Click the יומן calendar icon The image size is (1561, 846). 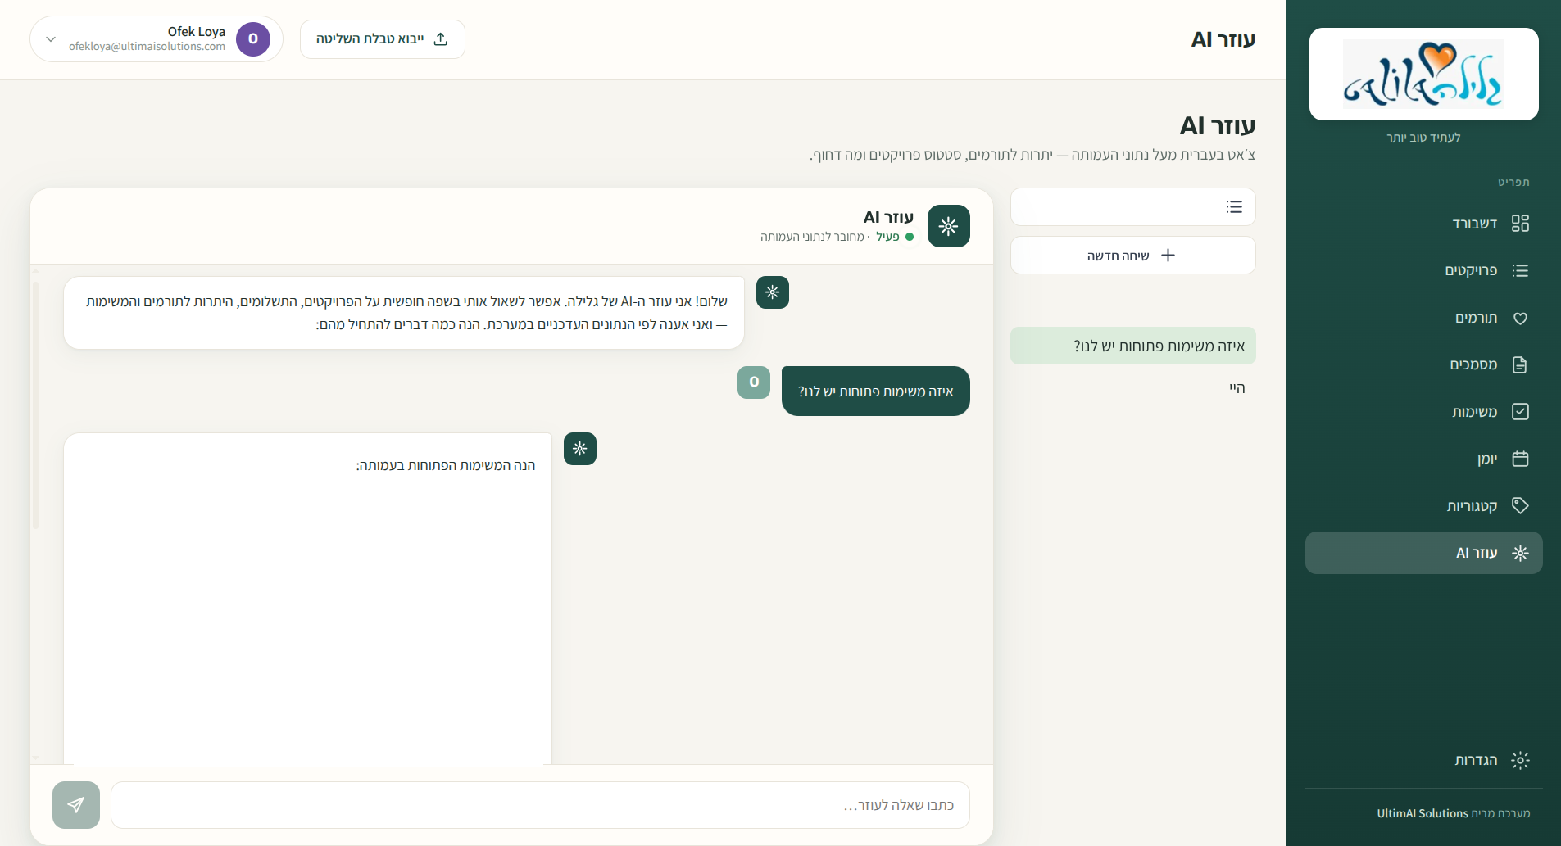pyautogui.click(x=1520, y=459)
